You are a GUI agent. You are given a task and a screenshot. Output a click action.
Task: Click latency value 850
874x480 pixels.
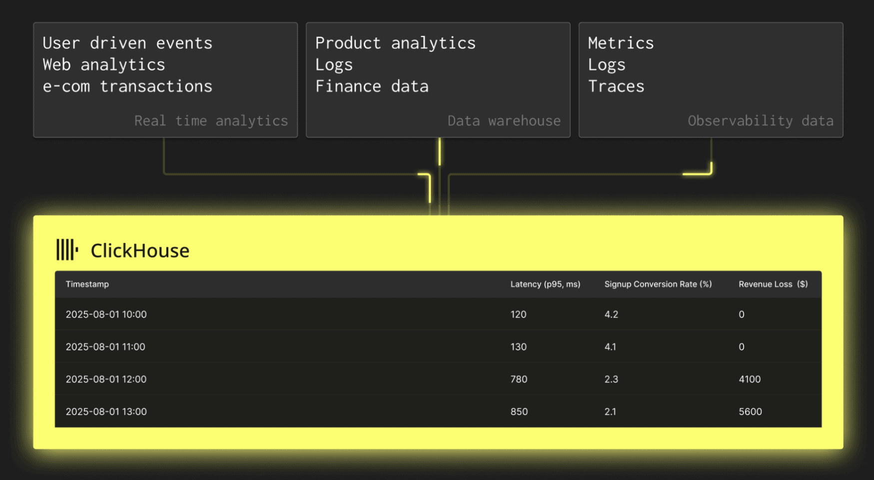pos(519,412)
